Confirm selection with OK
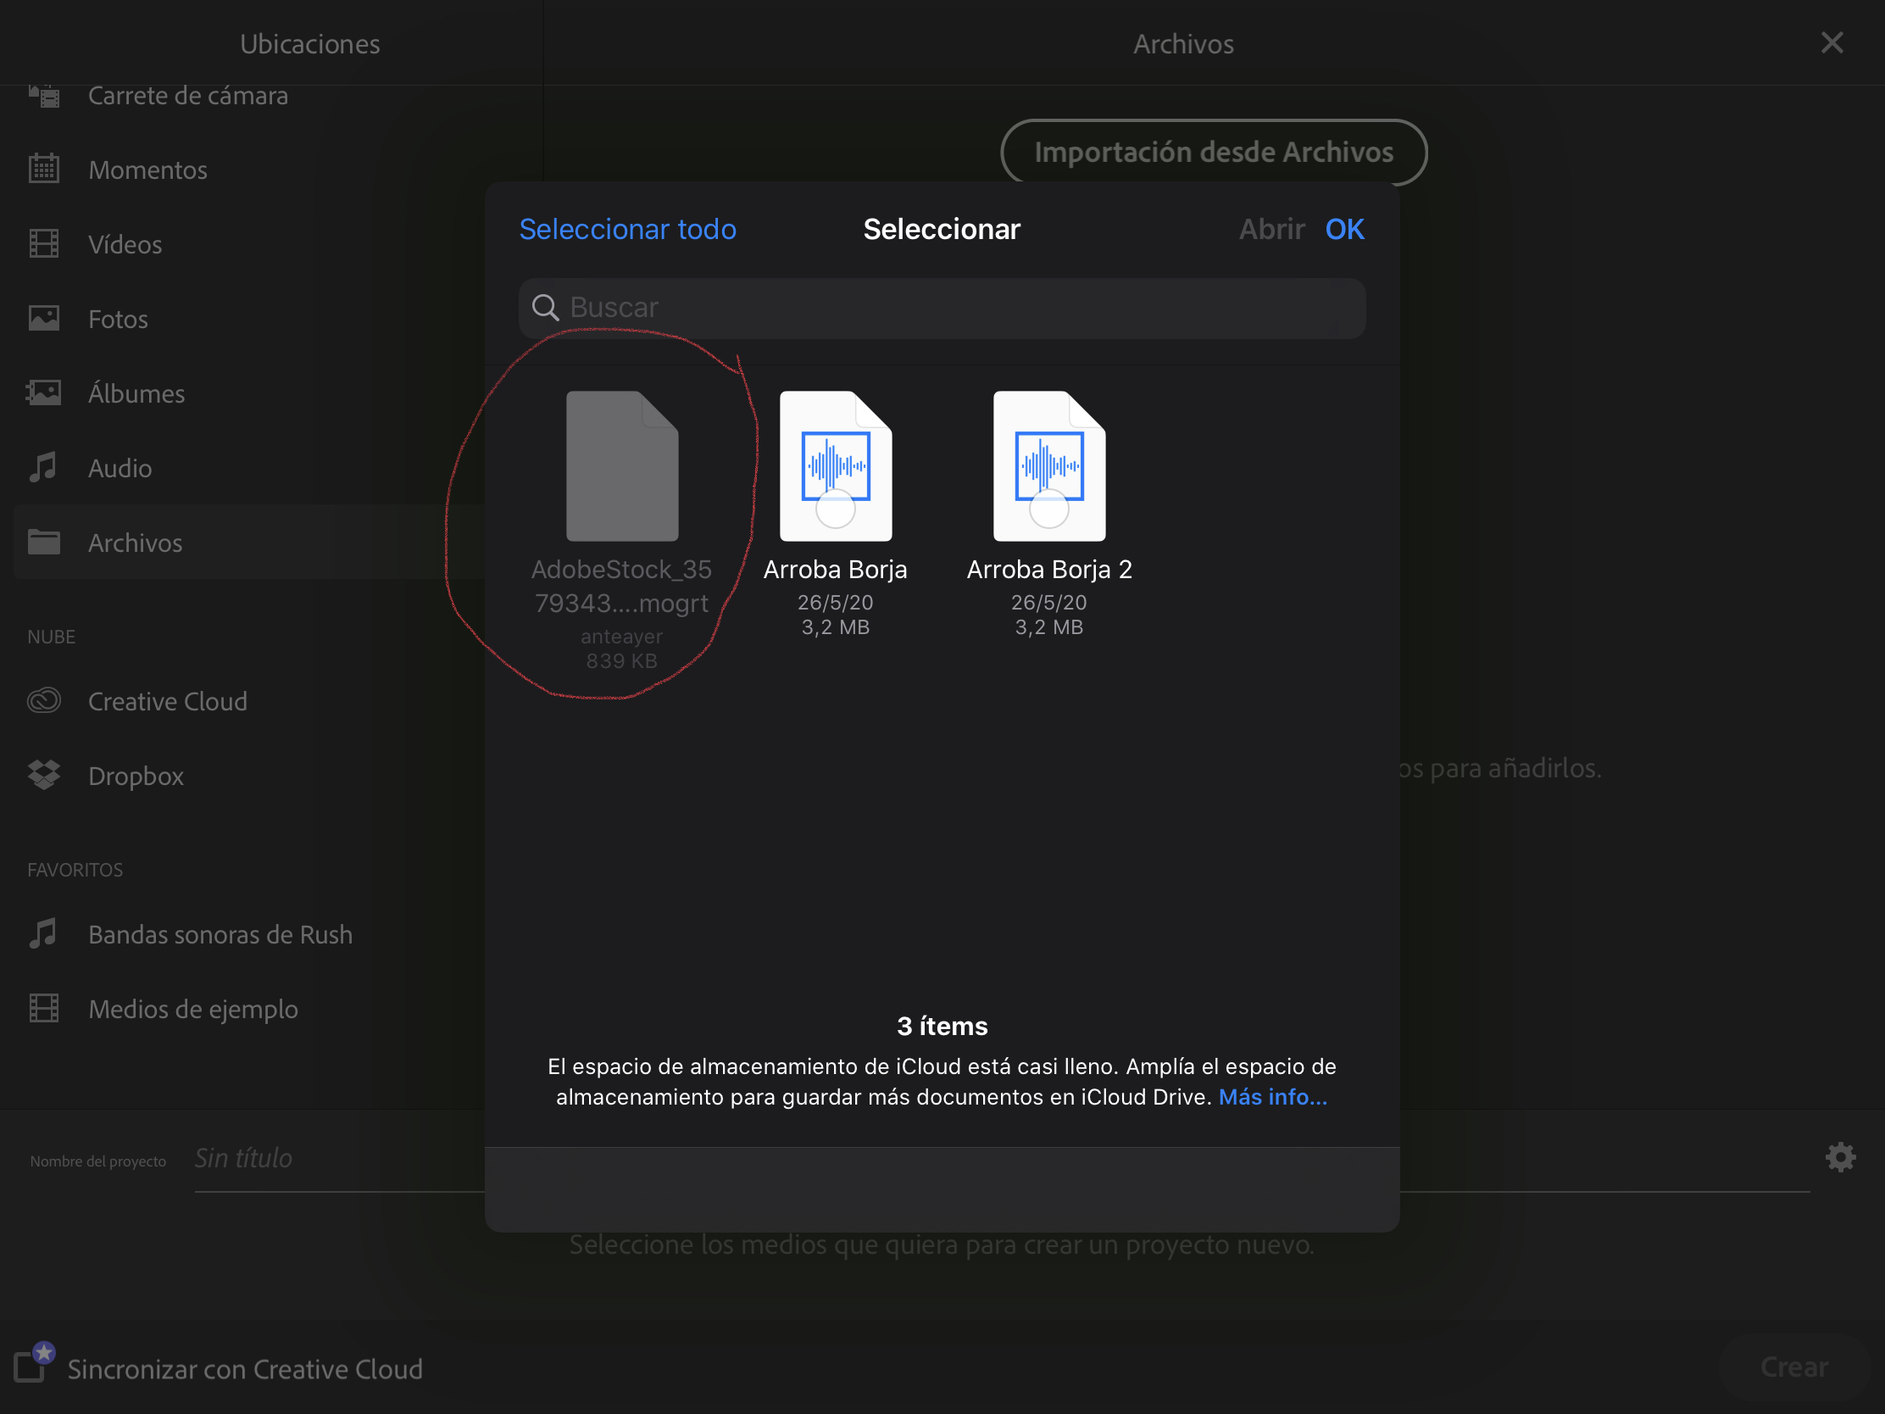This screenshot has height=1414, width=1885. pos(1344,228)
